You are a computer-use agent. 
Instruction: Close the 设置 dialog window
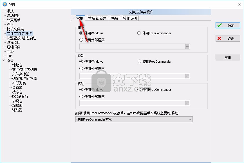coord(239,4)
